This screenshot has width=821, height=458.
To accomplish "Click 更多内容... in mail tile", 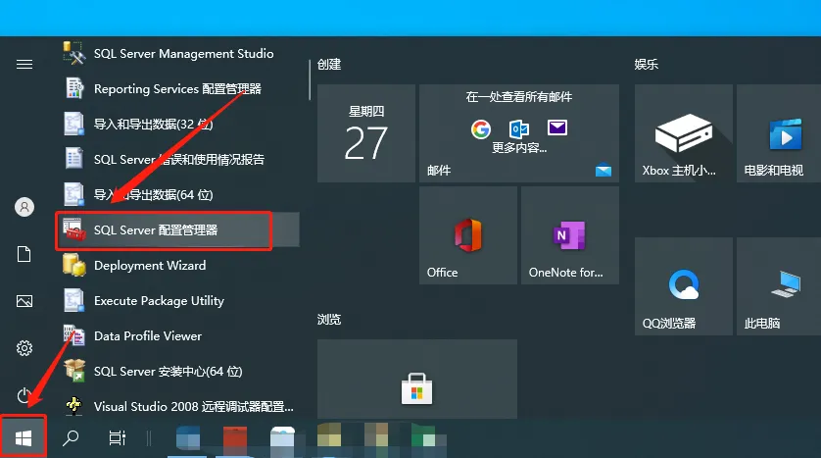I will point(519,148).
